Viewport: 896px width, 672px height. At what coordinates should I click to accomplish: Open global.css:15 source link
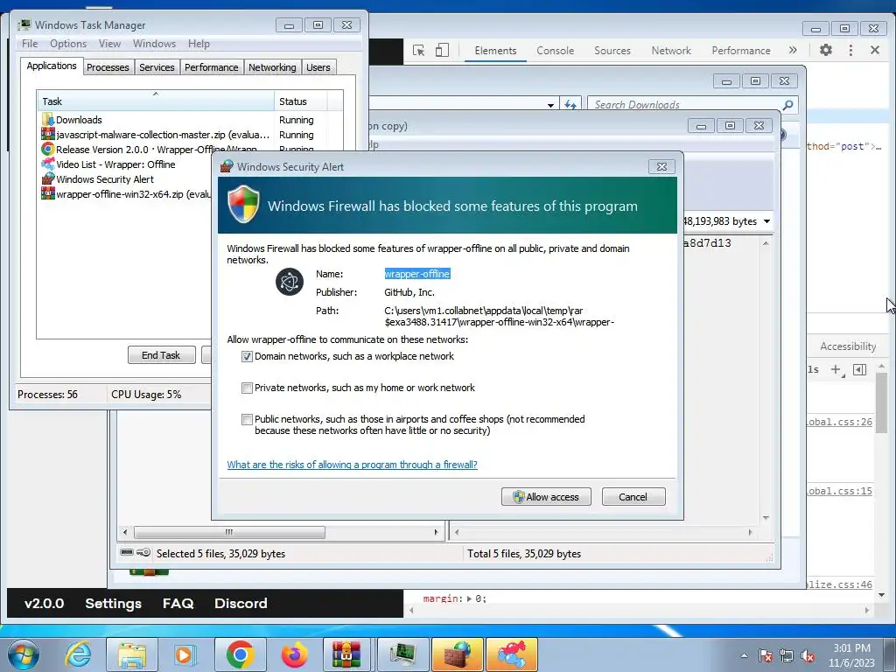[x=839, y=491]
